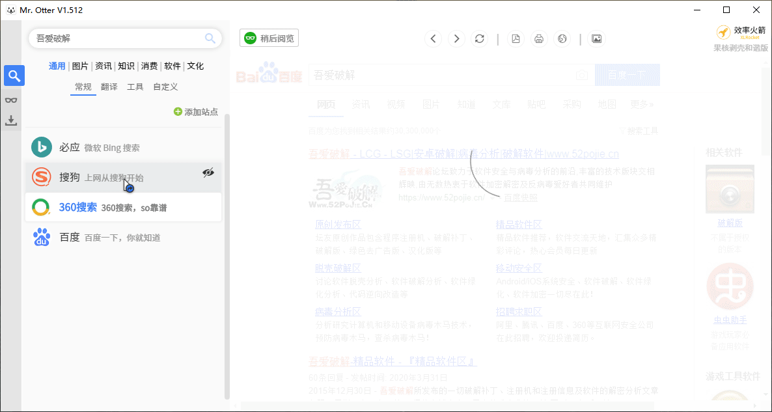Open the search panel from the sidebar
This screenshot has width=772, height=412.
(14, 76)
